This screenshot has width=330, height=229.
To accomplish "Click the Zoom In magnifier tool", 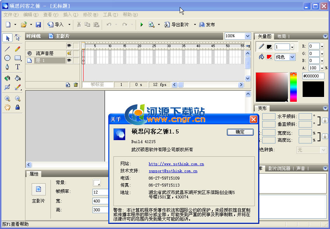I will tap(7, 98).
